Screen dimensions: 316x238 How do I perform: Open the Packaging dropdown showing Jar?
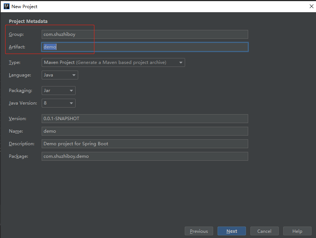(59, 91)
